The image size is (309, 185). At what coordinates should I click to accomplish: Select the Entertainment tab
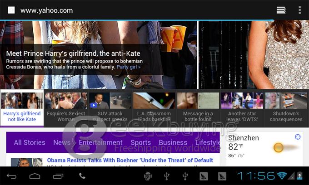click(x=100, y=142)
